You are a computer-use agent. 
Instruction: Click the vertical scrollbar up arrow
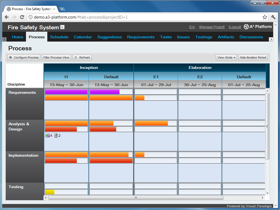click(267, 91)
